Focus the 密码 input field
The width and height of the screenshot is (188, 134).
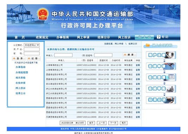(32, 54)
